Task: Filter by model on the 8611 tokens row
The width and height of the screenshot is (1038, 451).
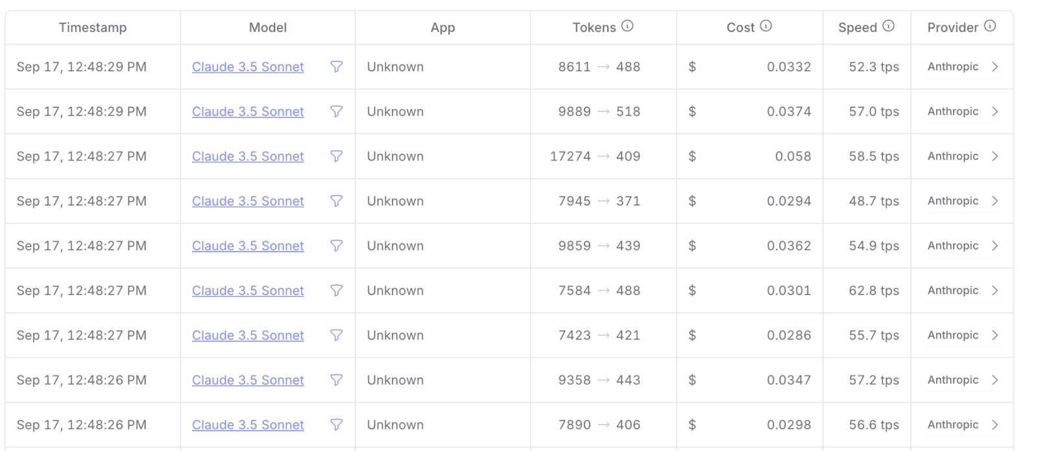Action: click(x=336, y=67)
